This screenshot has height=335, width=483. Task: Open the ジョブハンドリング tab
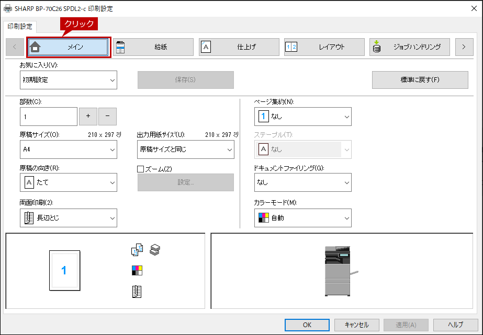[410, 47]
